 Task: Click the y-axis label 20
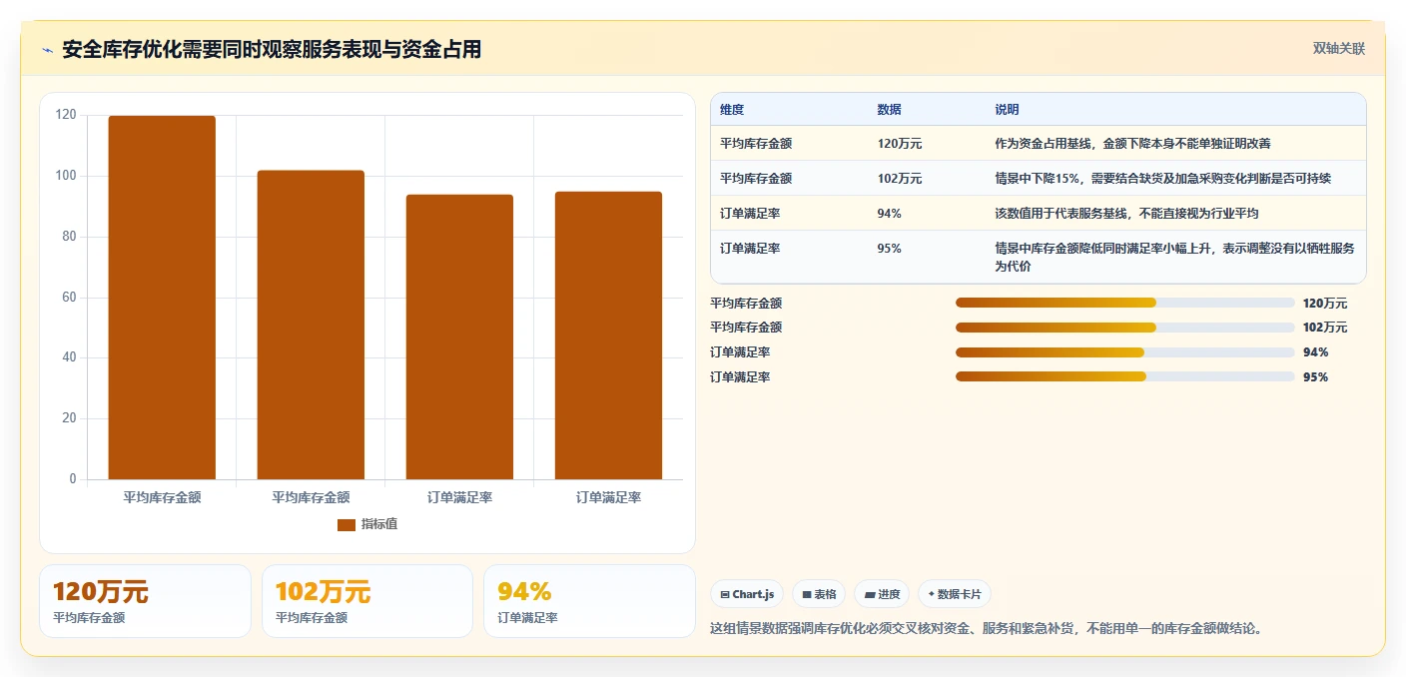tap(69, 418)
